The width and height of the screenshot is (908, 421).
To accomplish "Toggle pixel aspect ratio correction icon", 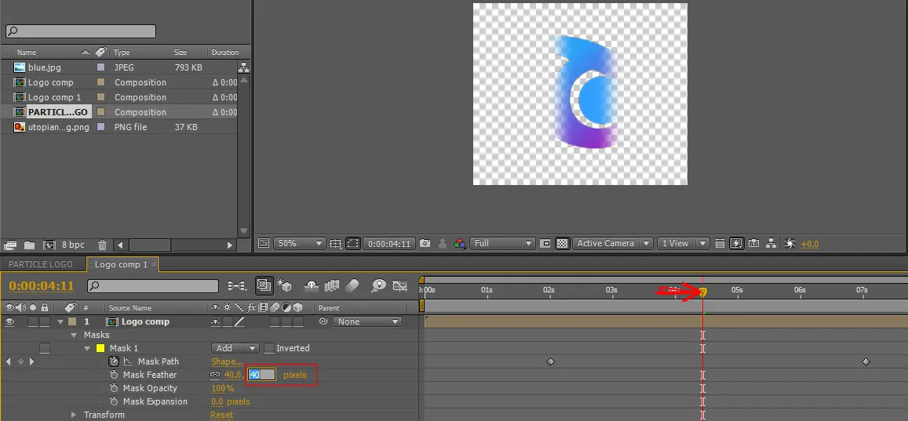I will click(720, 244).
